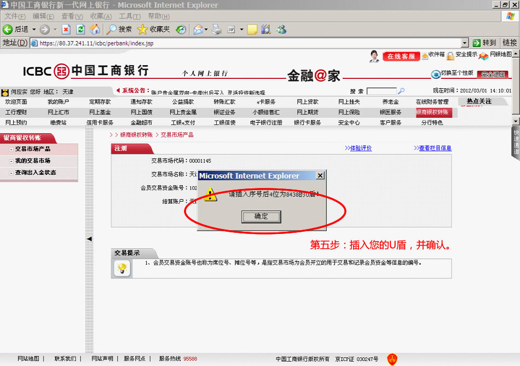This screenshot has height=366, width=520.
Task: Click the ICBC logo emblem
Action: [x=61, y=71]
